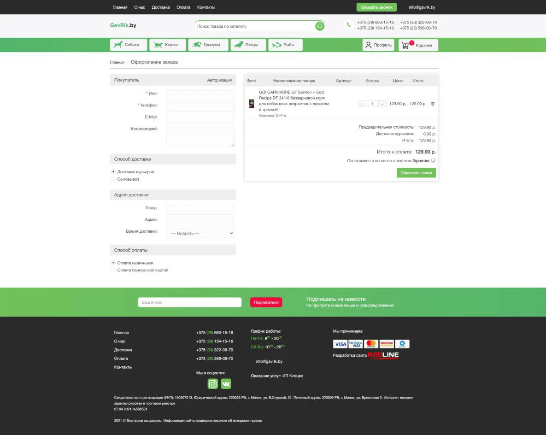Click the catalog search input field
Screen dimensions: 546x435
pyautogui.click(x=255, y=26)
